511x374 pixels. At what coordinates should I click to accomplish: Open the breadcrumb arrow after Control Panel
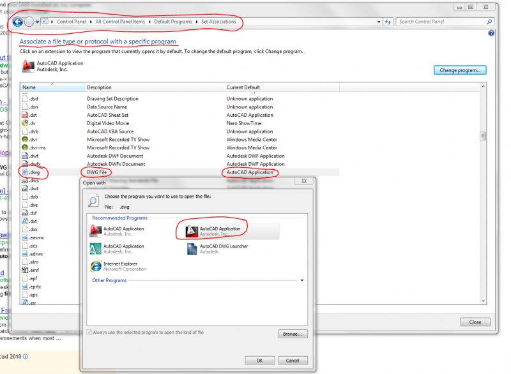91,22
